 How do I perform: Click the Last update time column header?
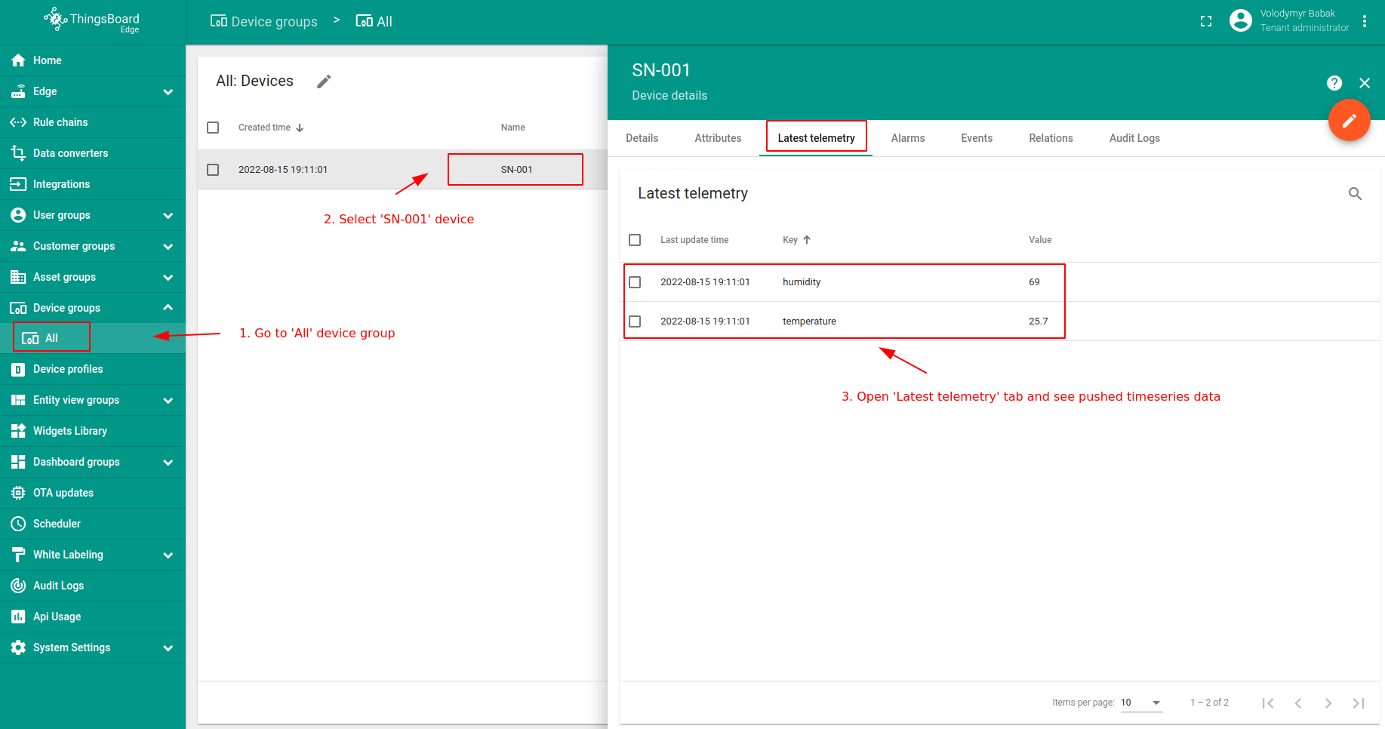[x=694, y=240]
